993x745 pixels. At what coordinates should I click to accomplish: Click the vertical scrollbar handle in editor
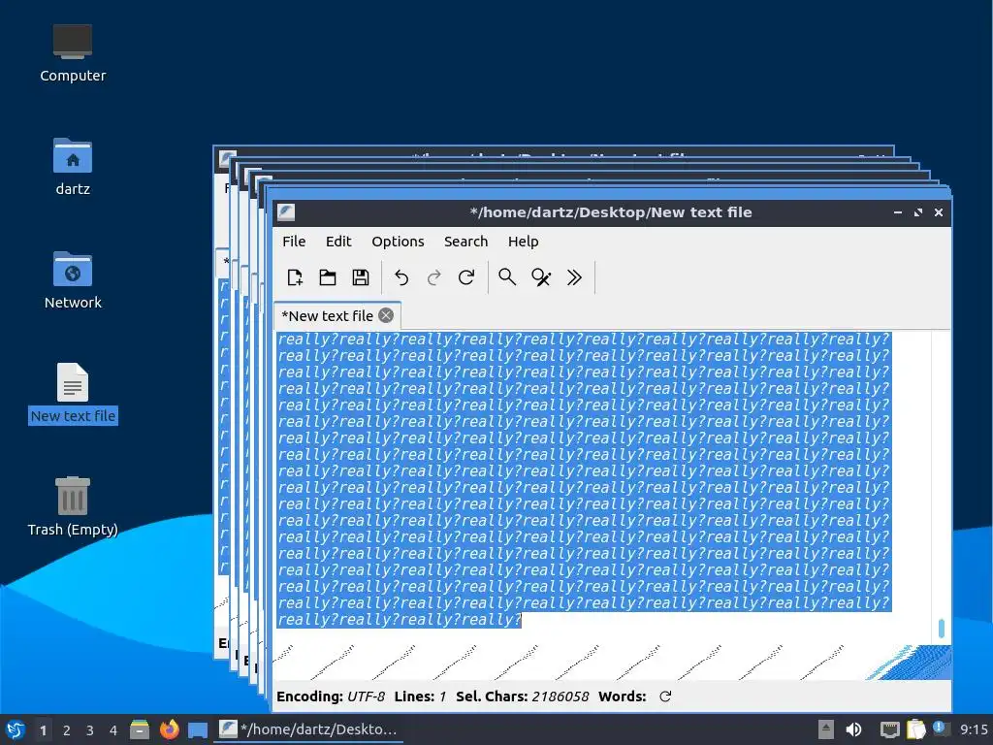pyautogui.click(x=941, y=629)
